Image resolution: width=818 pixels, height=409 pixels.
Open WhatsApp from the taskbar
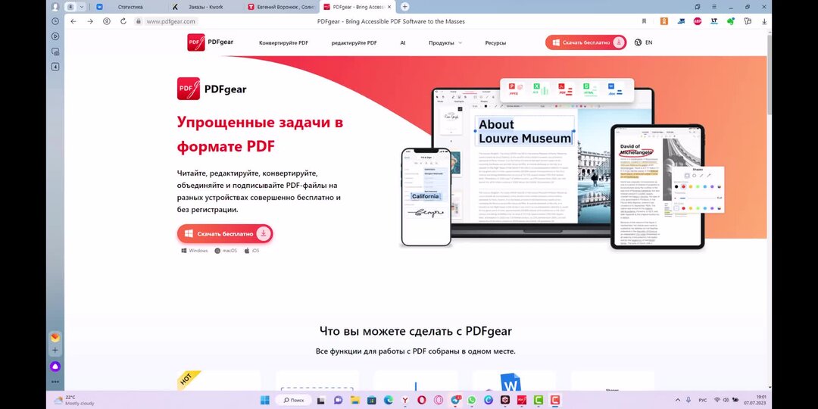pos(472,400)
